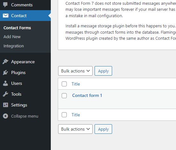Select the Contact Forms submenu item
Screen dimensions: 176x150
[x=17, y=28]
